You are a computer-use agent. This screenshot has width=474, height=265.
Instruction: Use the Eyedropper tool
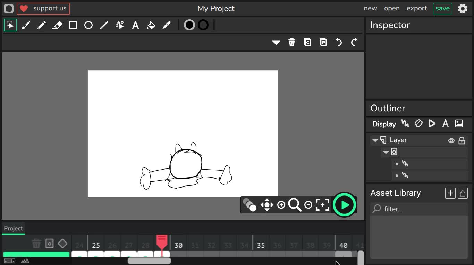pyautogui.click(x=167, y=25)
